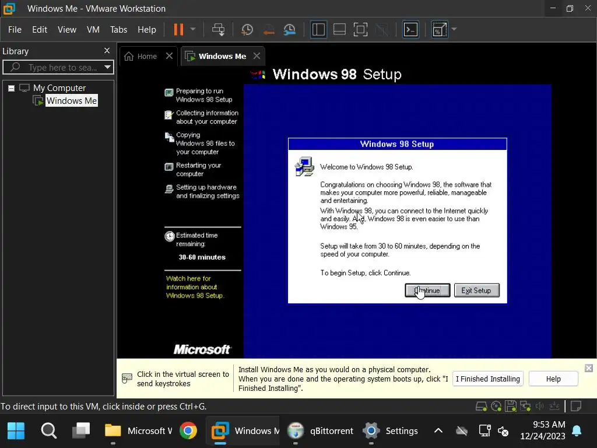Revert the VM to its previous snapshot

tap(269, 30)
